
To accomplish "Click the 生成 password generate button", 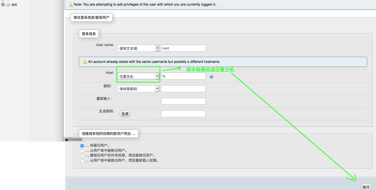I will coord(125,114).
